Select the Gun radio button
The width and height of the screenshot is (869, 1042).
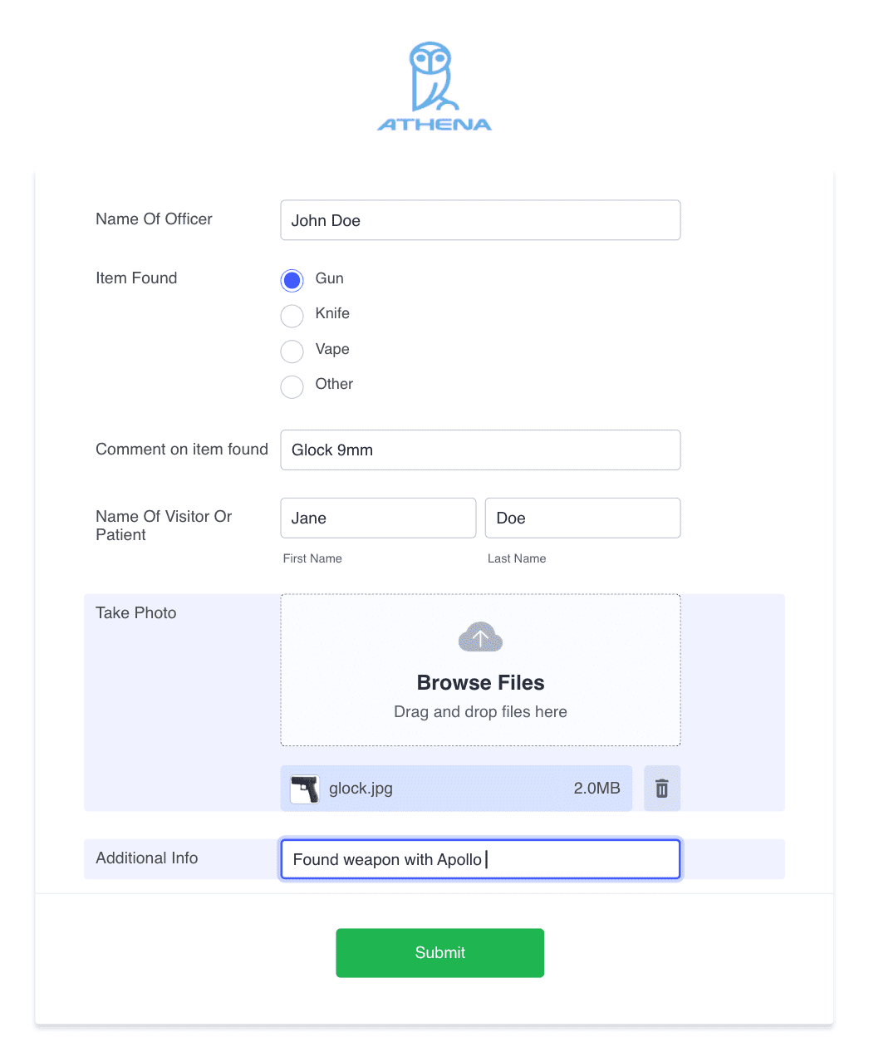click(x=292, y=281)
